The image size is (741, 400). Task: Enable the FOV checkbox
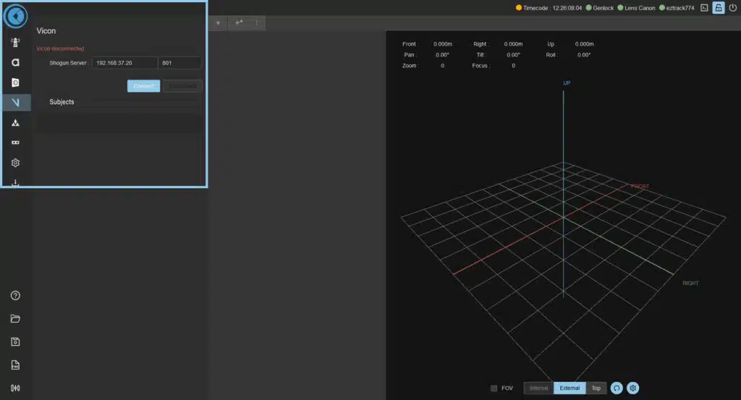494,388
